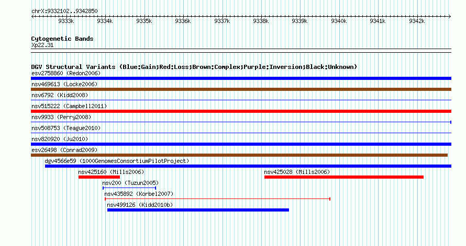Viewport: 466px width, 246px height.
Task: Click the right arrowhead of the ruler
Action: click(450, 17)
